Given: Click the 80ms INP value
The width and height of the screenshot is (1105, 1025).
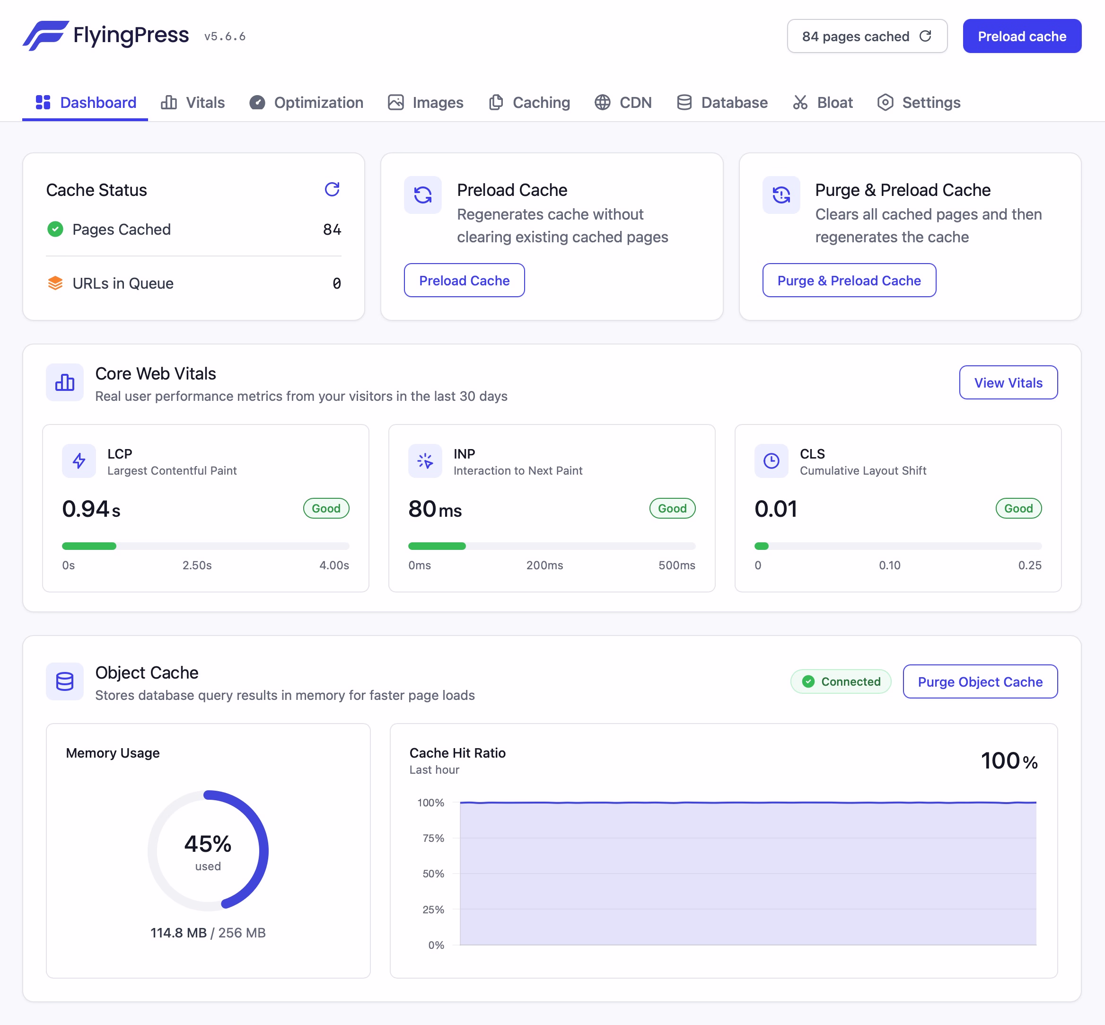Looking at the screenshot, I should click(x=435, y=509).
